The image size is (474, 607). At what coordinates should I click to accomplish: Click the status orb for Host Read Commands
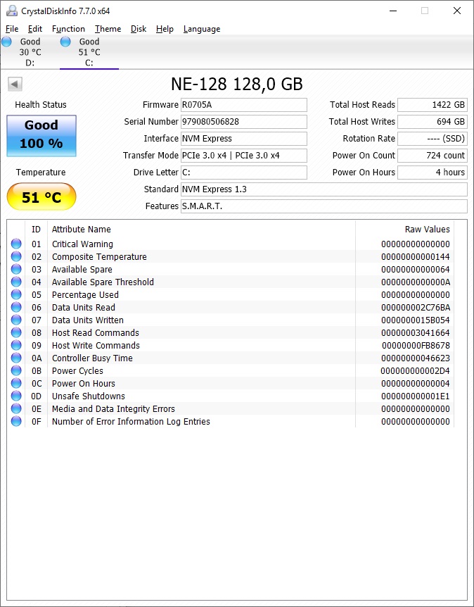click(16, 332)
